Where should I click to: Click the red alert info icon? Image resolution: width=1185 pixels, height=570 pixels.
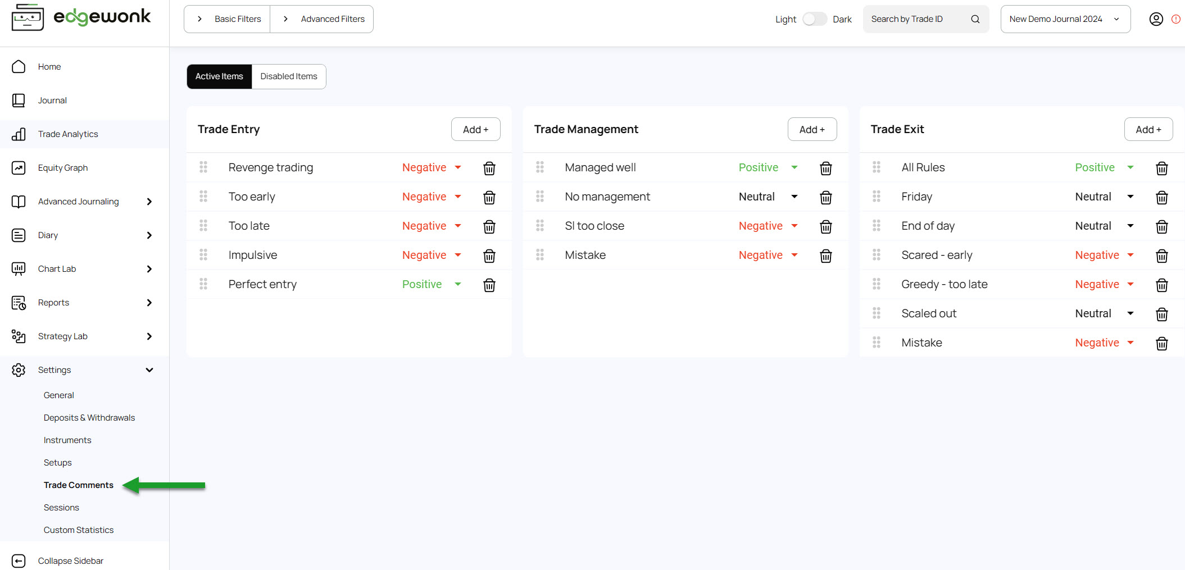point(1175,19)
